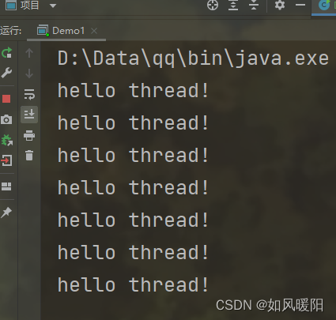Dump threads with the camera icon
Image resolution: width=336 pixels, height=320 pixels.
pyautogui.click(x=6, y=119)
